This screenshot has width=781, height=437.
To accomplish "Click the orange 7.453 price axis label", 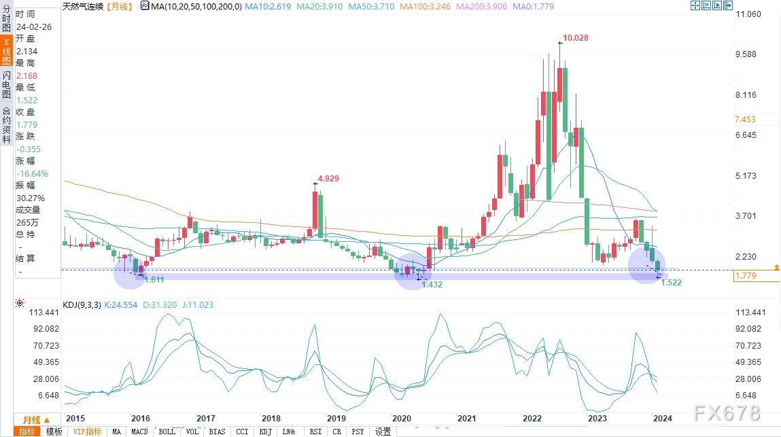I will pos(745,119).
